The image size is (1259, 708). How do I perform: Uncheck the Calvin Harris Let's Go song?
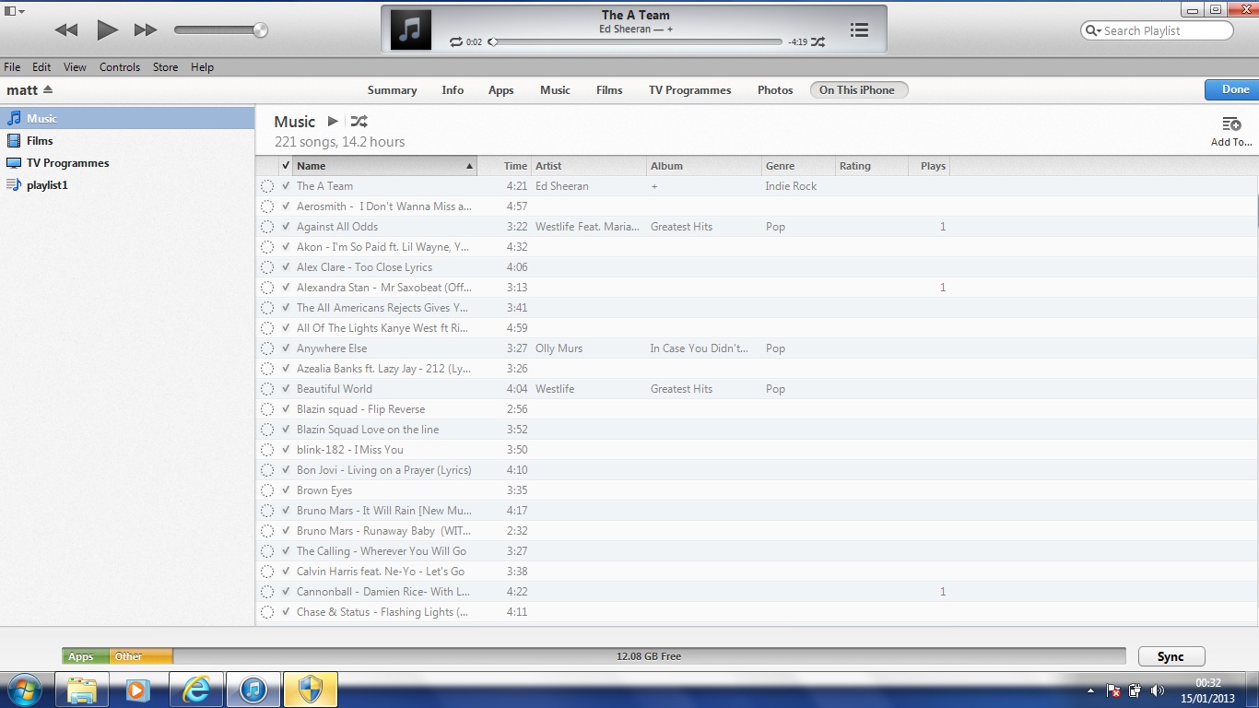(x=286, y=572)
